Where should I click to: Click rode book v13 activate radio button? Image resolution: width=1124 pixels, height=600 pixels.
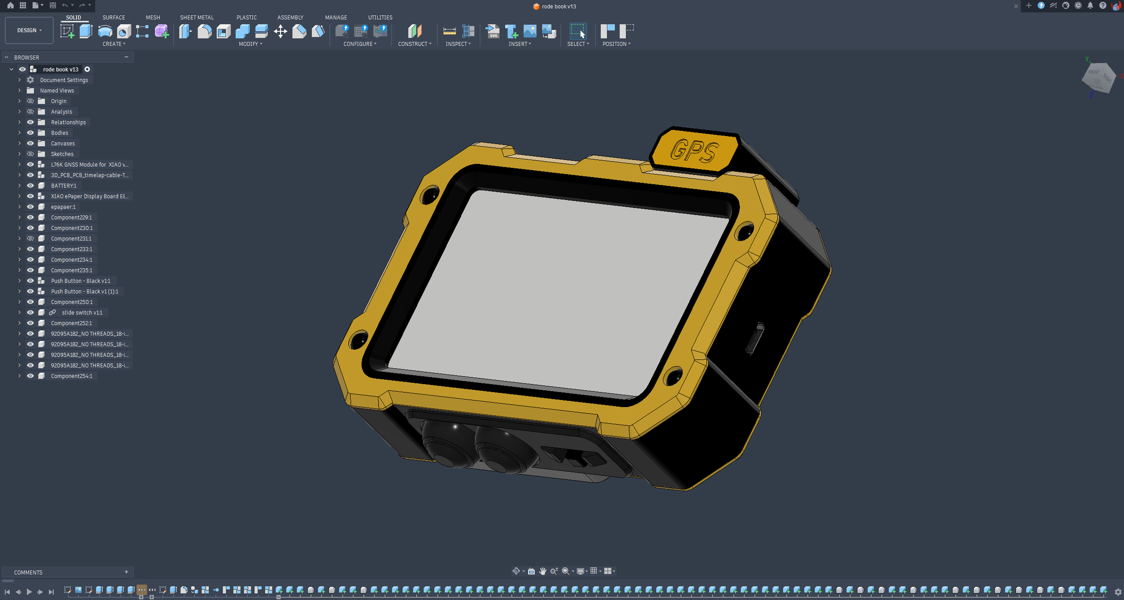87,69
